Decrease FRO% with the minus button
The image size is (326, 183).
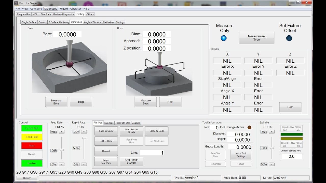(x=62, y=164)
